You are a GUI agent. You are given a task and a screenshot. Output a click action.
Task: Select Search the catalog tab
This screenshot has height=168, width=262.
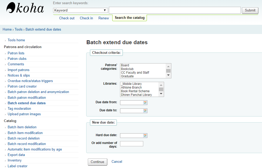(x=130, y=18)
